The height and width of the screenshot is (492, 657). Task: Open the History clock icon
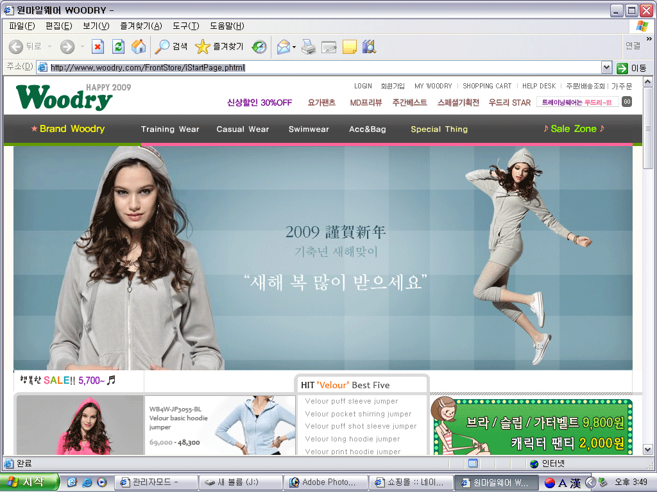(x=259, y=46)
